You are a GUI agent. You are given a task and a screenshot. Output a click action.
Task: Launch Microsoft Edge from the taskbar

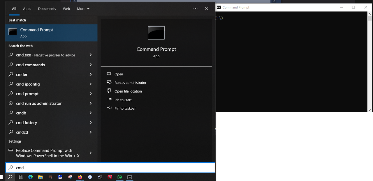coord(31,177)
